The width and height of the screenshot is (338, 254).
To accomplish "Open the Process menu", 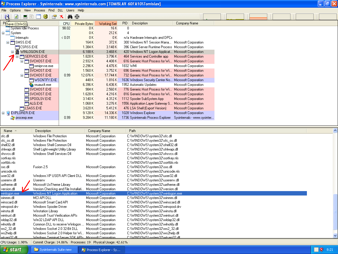I will (39, 10).
